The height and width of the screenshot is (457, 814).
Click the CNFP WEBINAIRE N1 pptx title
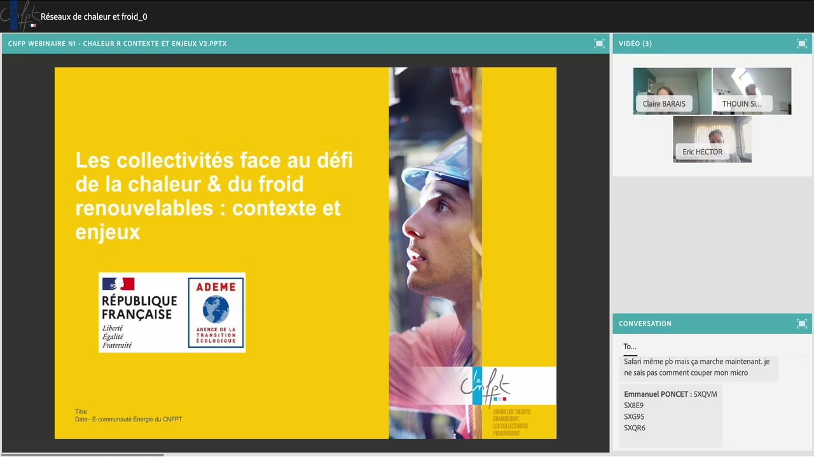pos(118,44)
